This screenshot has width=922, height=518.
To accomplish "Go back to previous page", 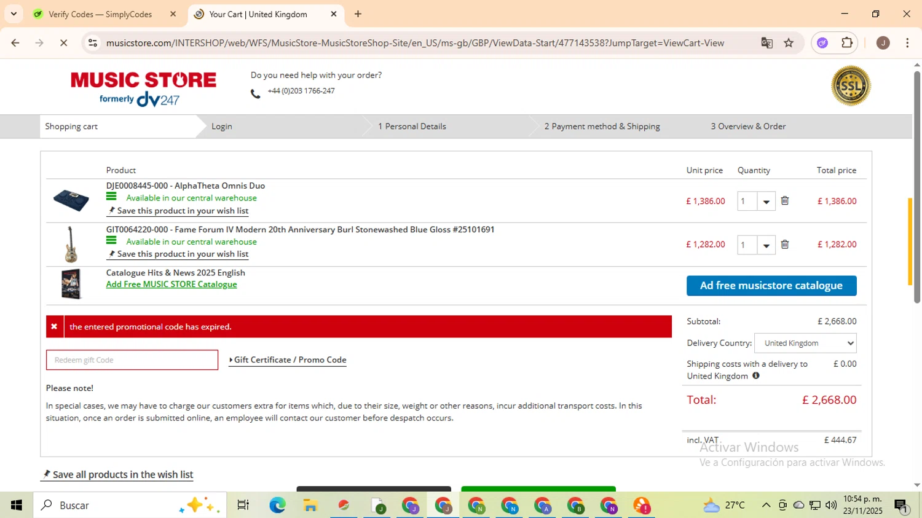I will click(15, 43).
